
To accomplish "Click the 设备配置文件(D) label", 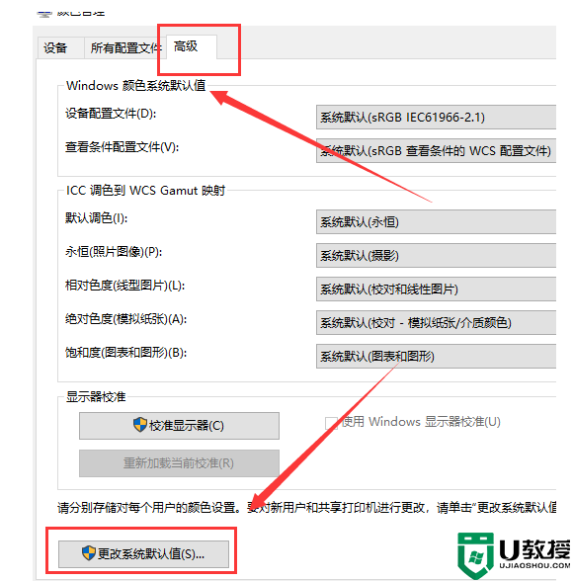I will pos(111,114).
